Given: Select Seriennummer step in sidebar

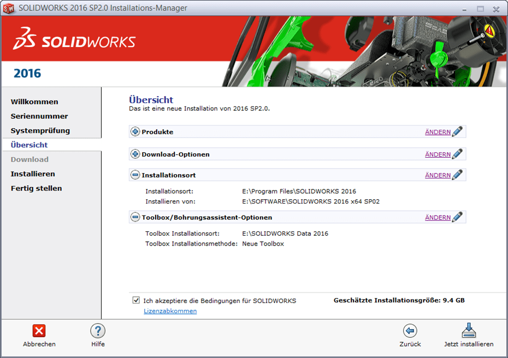Looking at the screenshot, I should pyautogui.click(x=39, y=116).
